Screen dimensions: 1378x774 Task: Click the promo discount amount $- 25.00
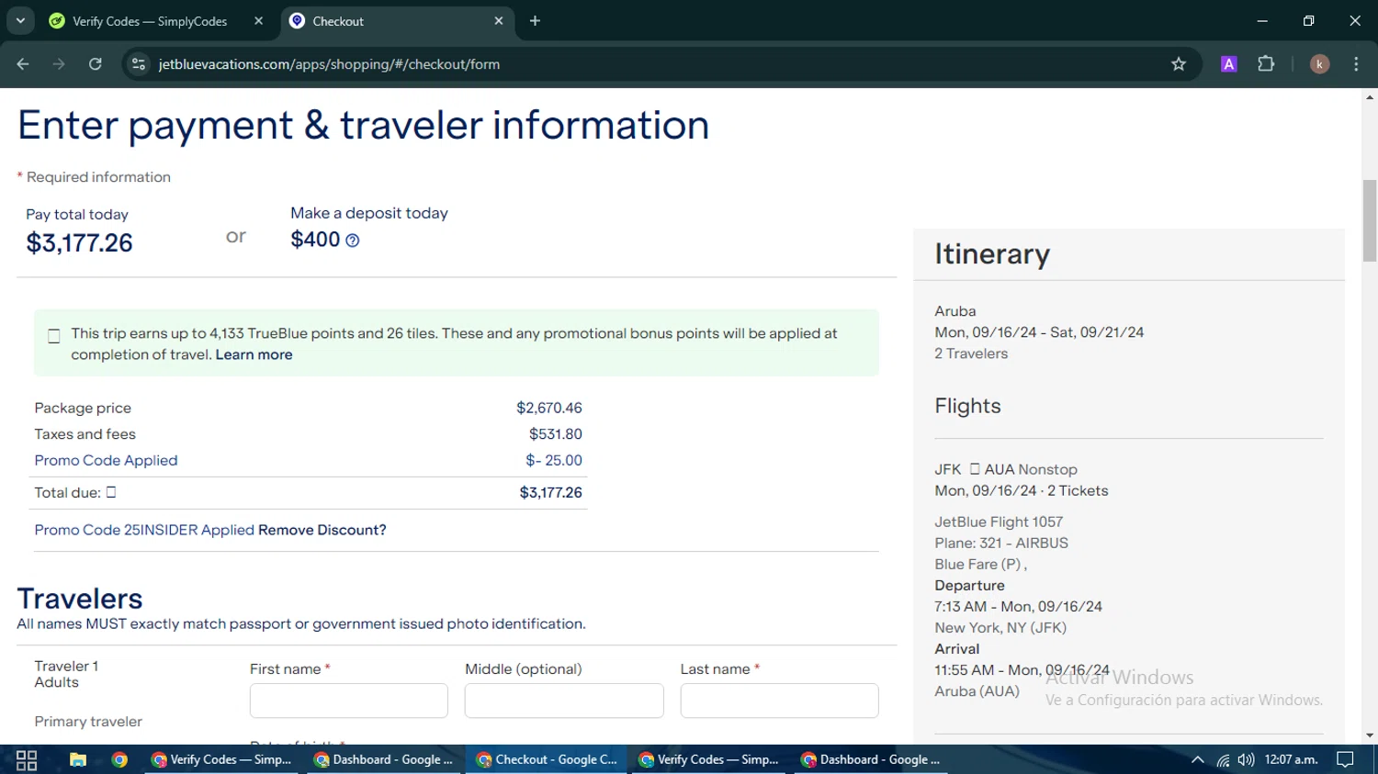(554, 461)
